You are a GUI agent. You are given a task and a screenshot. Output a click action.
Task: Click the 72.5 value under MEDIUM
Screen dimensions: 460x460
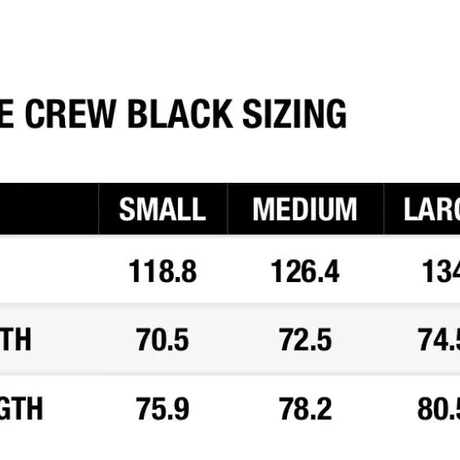pos(306,340)
